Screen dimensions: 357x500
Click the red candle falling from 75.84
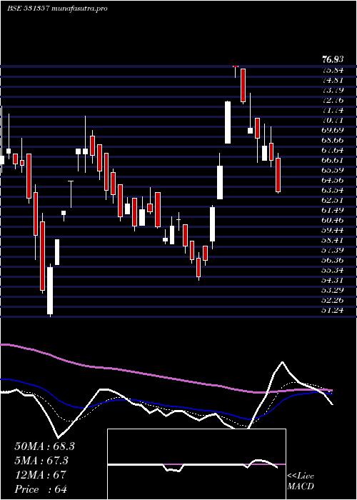click(x=243, y=86)
